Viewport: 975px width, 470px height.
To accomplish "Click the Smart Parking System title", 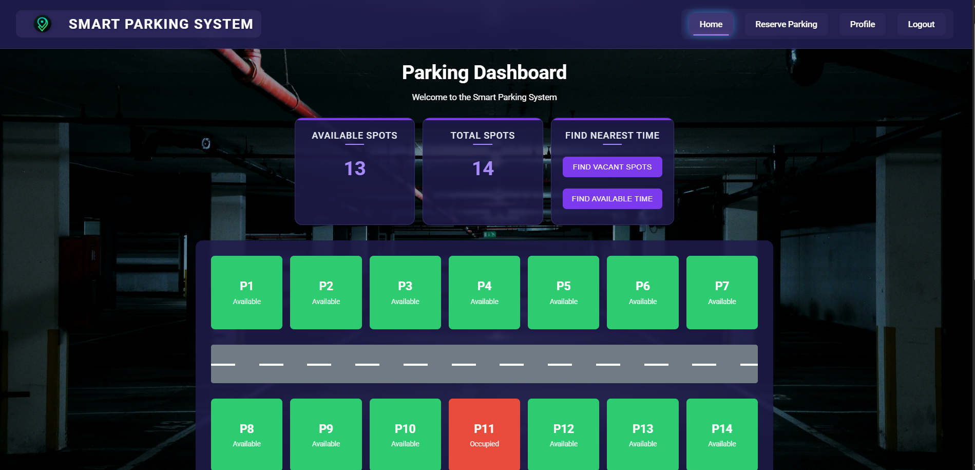I will 161,24.
